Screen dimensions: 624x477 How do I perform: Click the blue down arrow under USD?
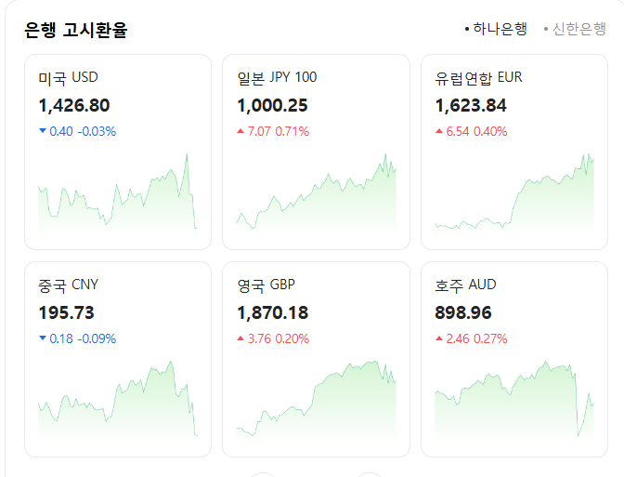point(43,131)
